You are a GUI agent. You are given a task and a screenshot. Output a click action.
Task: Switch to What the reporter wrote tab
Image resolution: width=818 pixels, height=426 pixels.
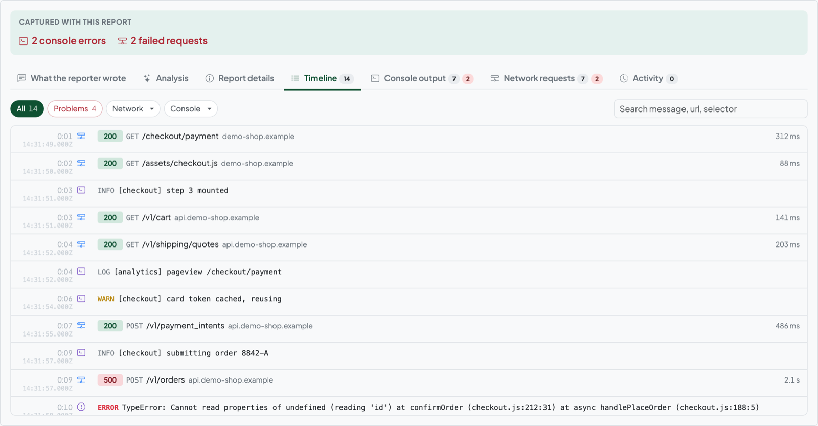72,78
